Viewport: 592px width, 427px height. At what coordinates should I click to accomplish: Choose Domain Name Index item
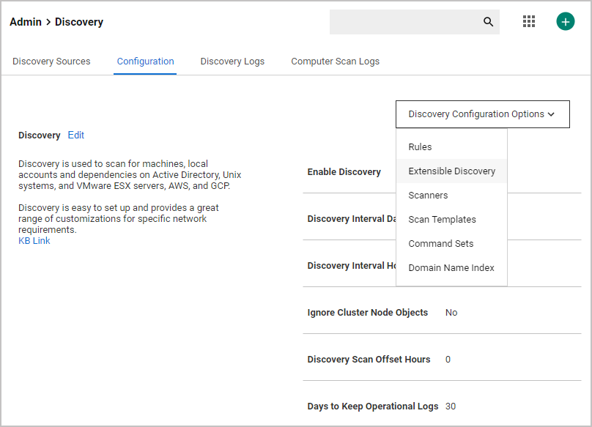[451, 268]
